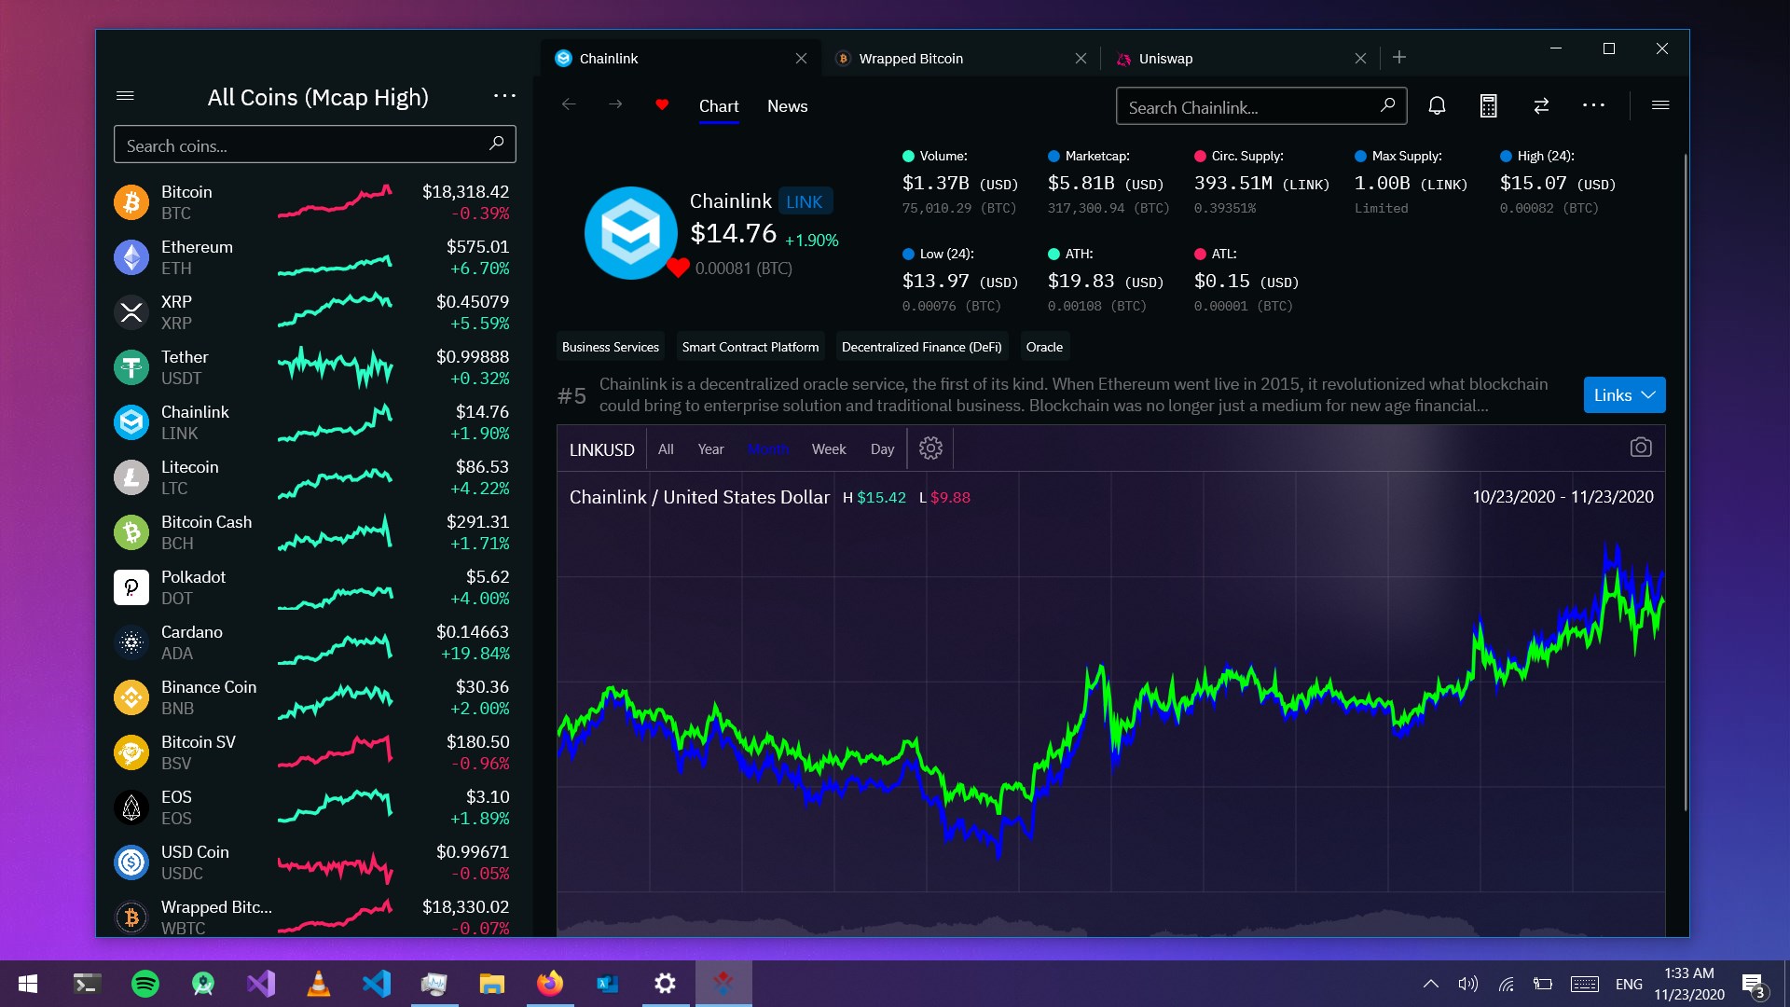Select the Year chart range
1790x1007 pixels.
tap(710, 449)
